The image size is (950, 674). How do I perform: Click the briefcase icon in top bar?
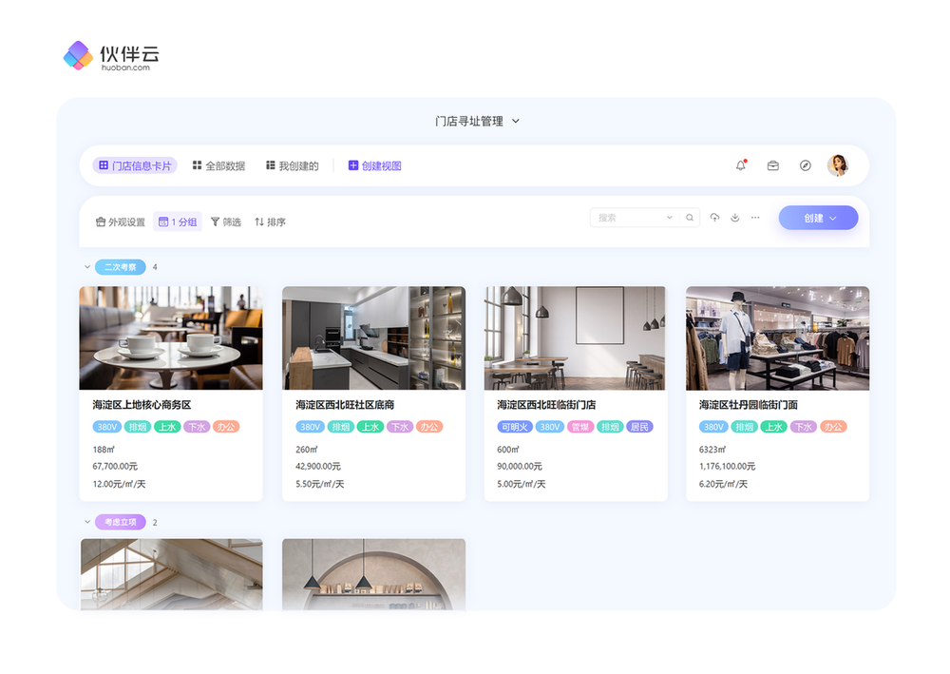pyautogui.click(x=773, y=165)
